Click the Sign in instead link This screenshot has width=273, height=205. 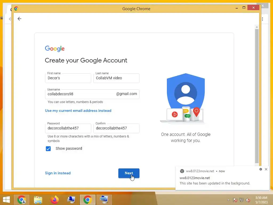pos(58,173)
